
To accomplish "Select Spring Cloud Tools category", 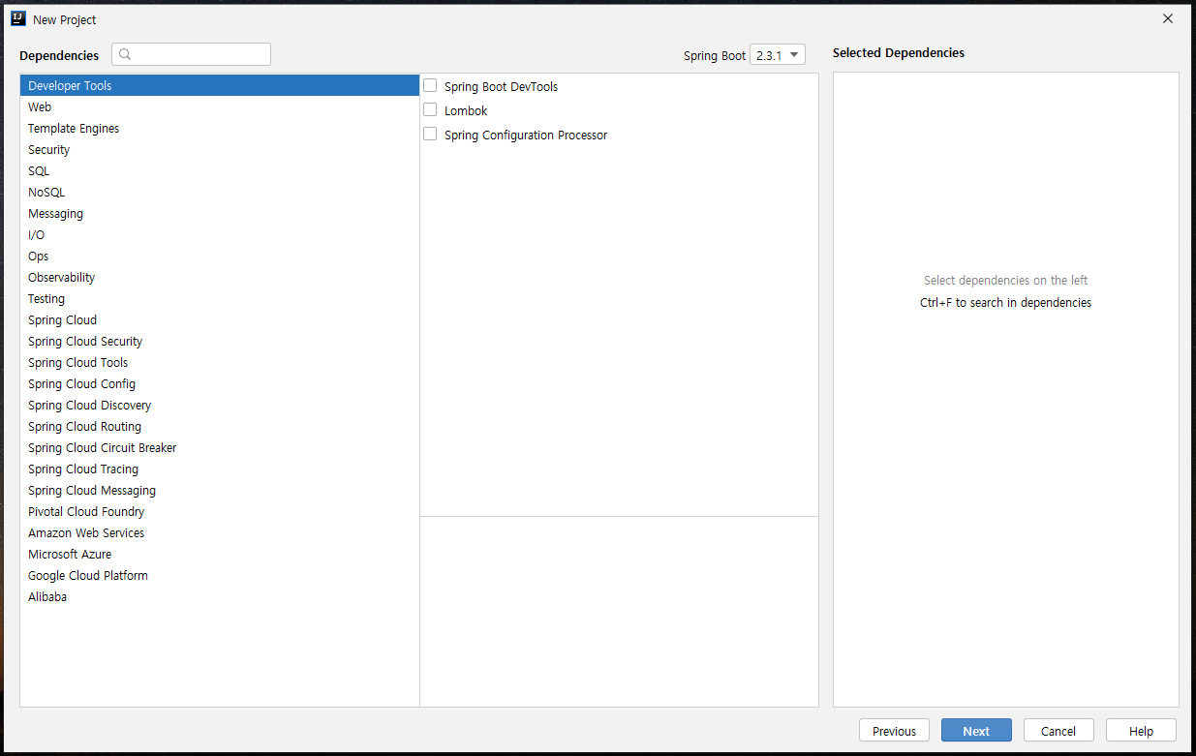I will [x=220, y=362].
